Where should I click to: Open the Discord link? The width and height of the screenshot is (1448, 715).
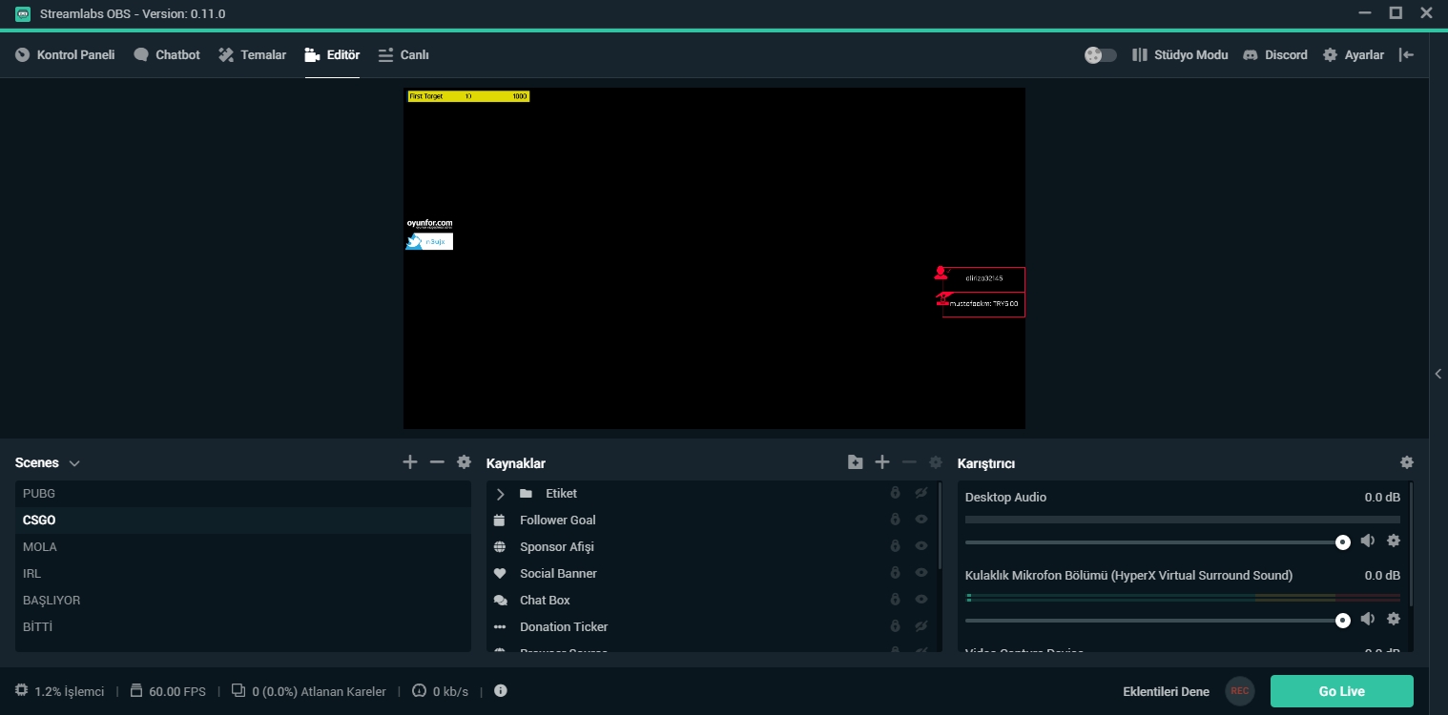pos(1275,54)
